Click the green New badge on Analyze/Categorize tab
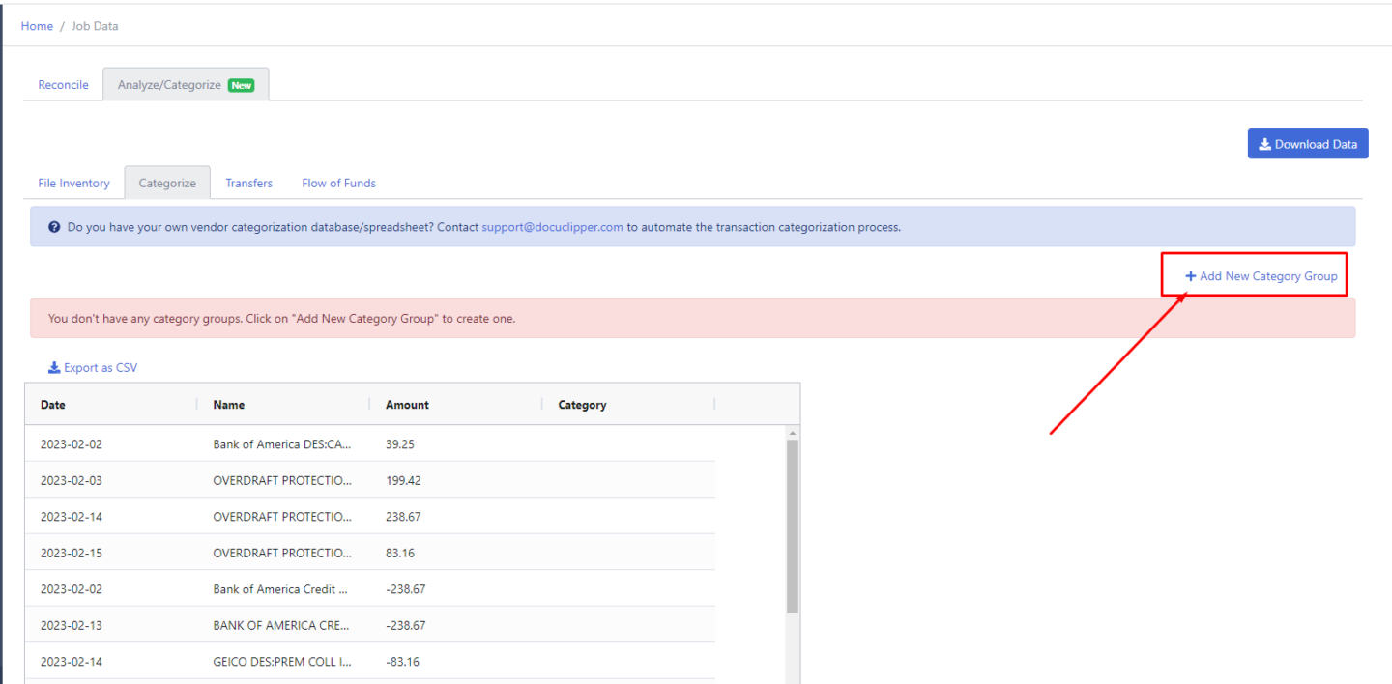Screen dimensions: 1392x684 point(241,85)
